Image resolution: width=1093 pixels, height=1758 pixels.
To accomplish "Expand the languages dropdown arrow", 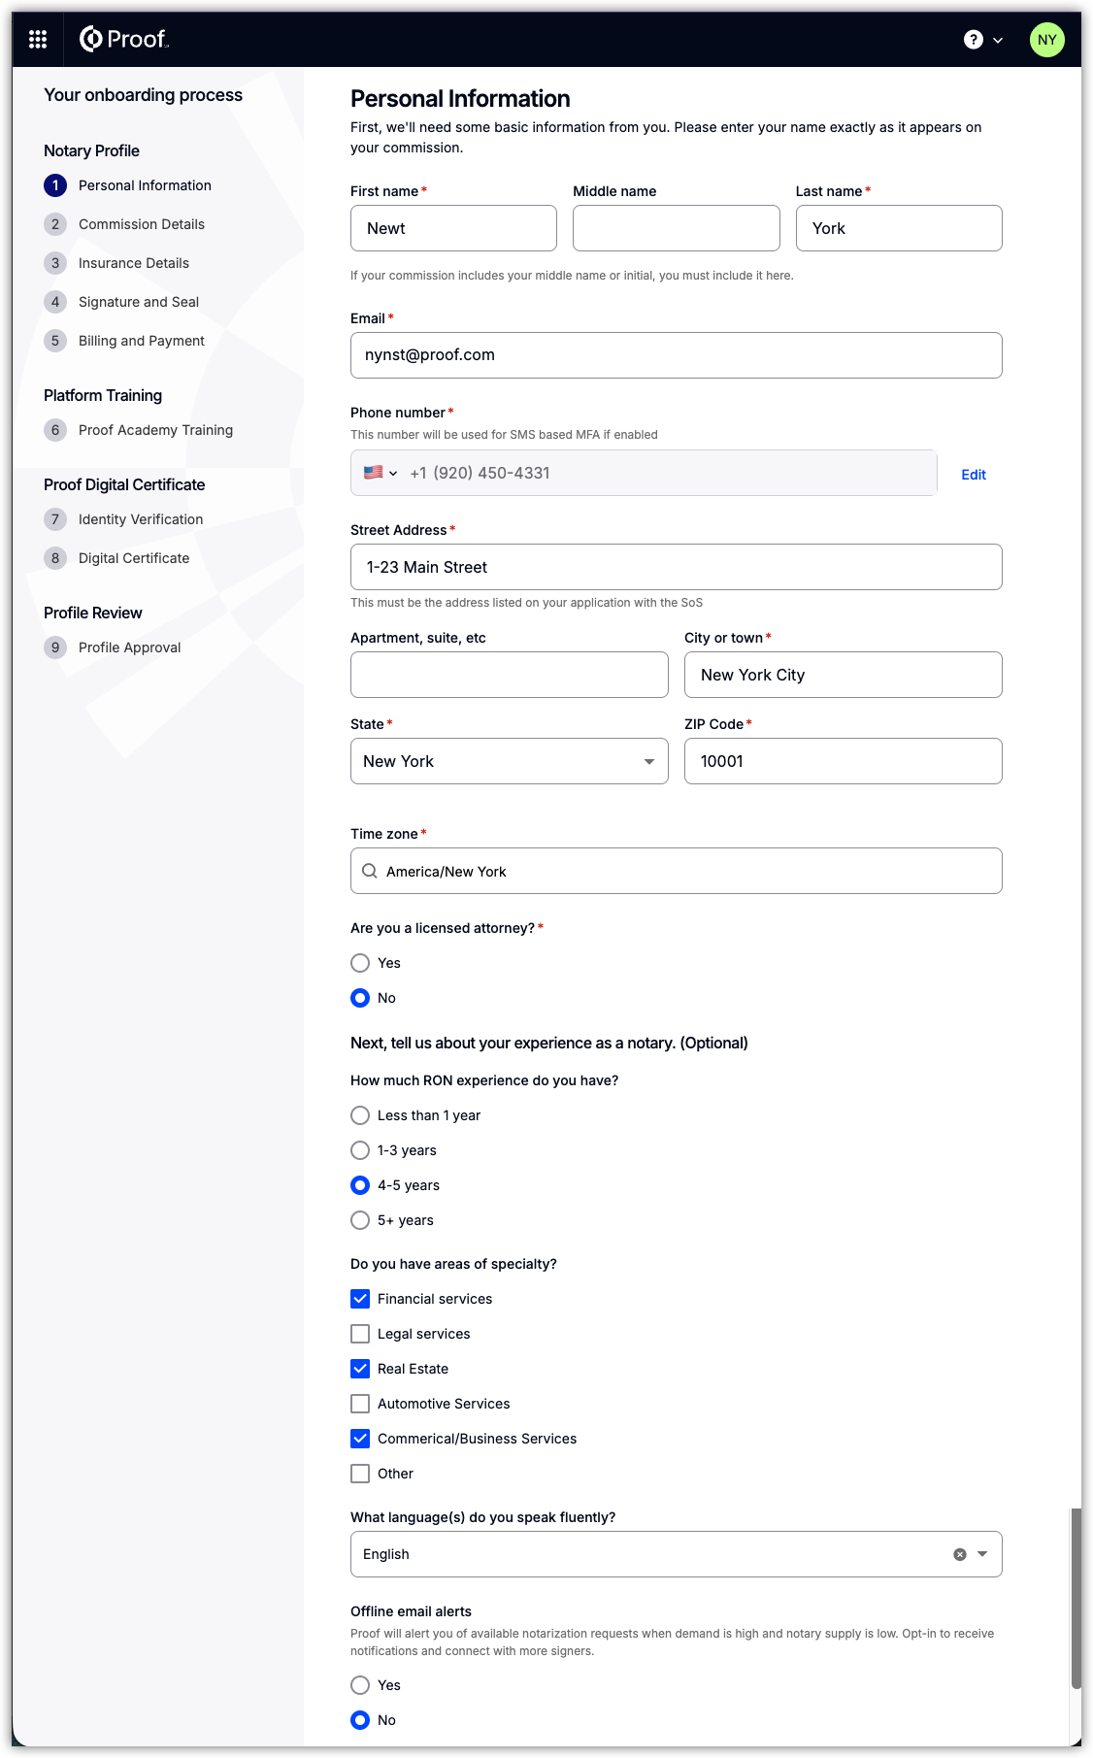I will point(982,1554).
